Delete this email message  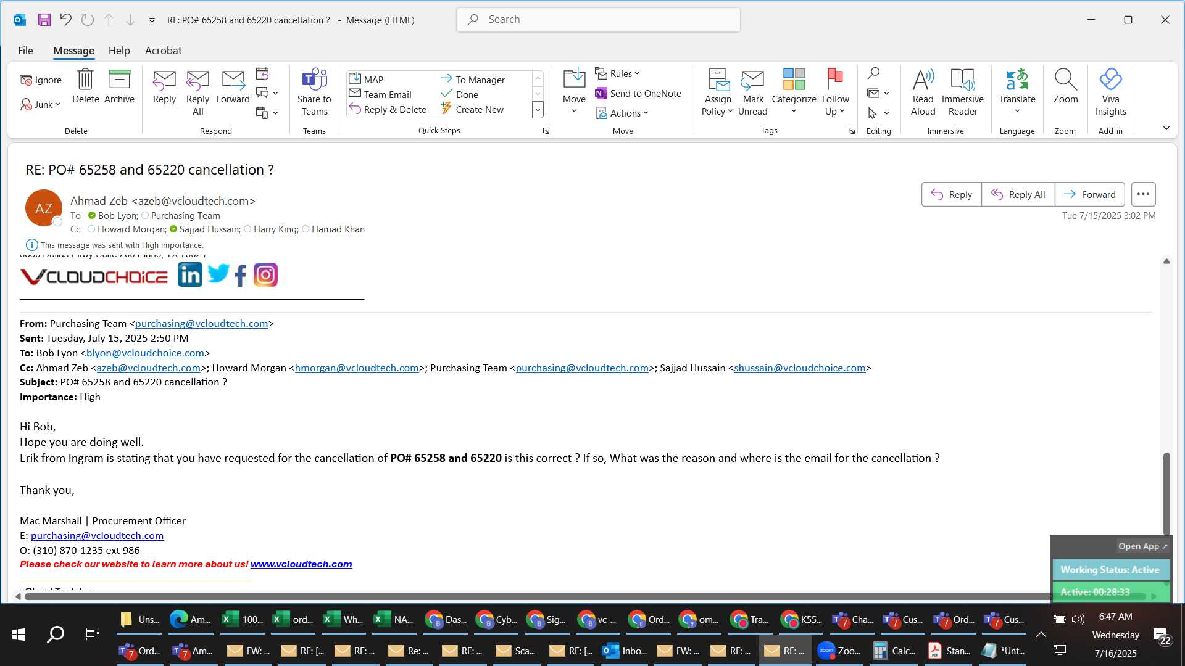(85, 86)
